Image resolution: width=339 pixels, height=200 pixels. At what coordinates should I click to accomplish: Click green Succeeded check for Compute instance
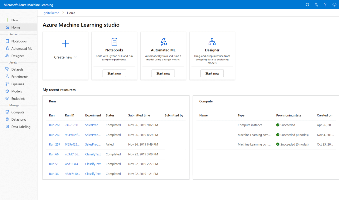coord(278,125)
